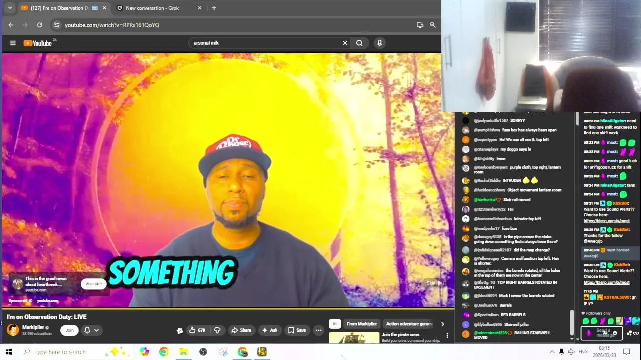Open the notification bell dropdown
Image resolution: width=641 pixels, height=360 pixels.
91,330
